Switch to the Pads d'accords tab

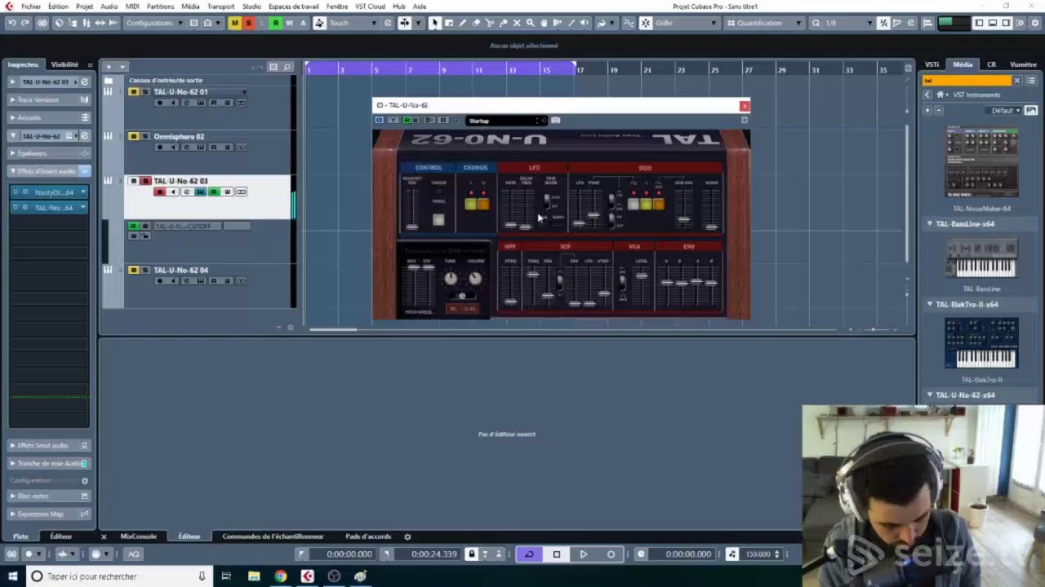click(x=368, y=536)
